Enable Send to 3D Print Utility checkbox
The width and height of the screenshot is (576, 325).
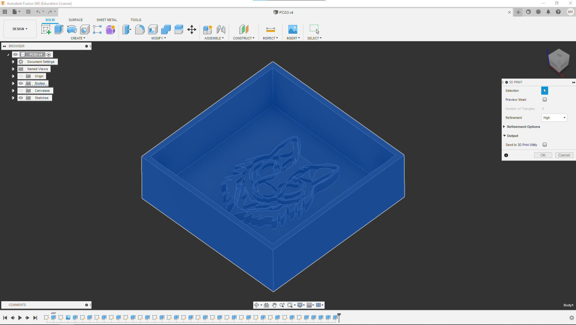click(x=545, y=145)
